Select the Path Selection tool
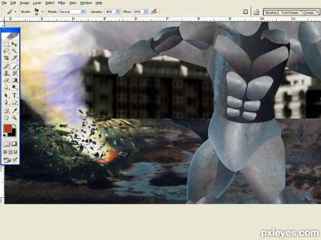 pyautogui.click(x=6, y=95)
